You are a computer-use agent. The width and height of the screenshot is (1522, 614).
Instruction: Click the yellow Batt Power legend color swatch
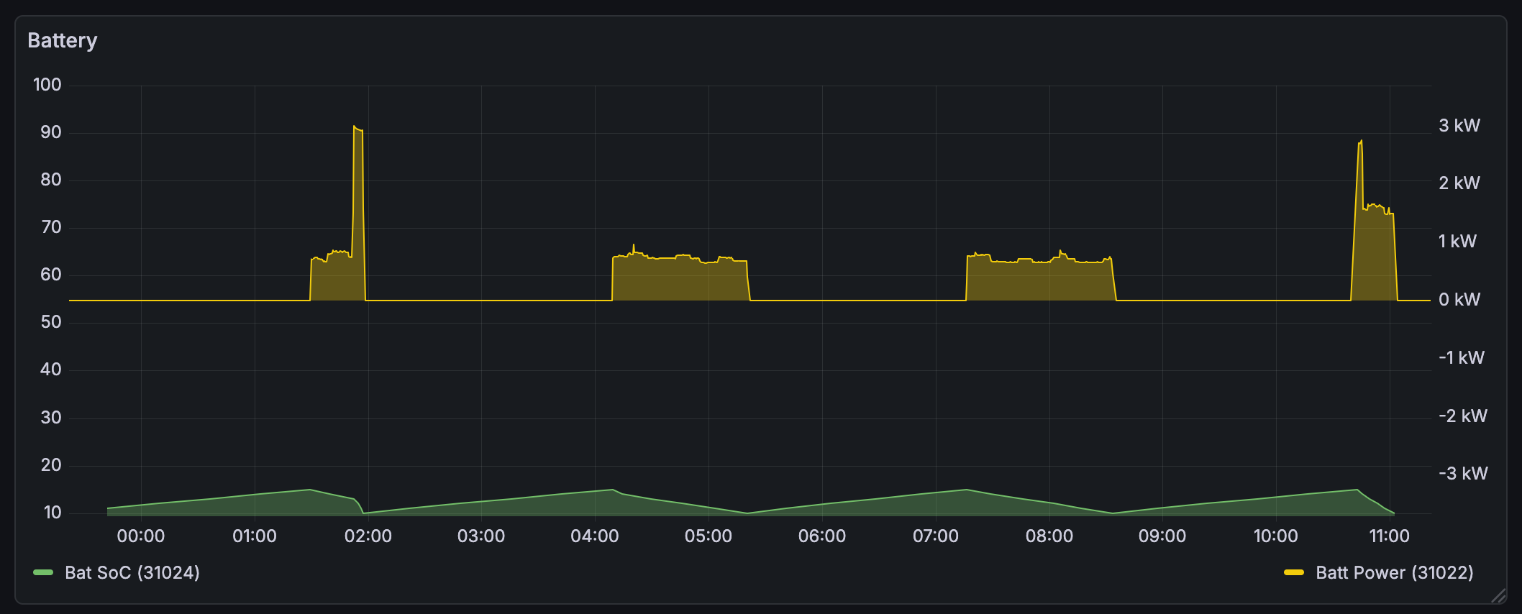point(1294,573)
